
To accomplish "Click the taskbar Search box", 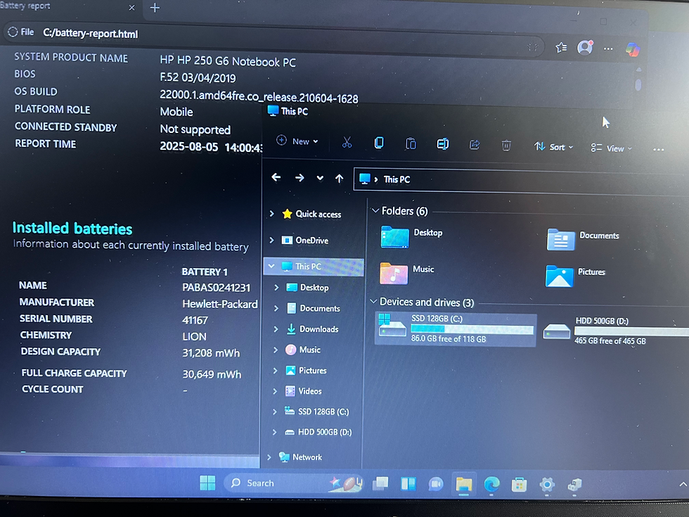I will pos(294,483).
